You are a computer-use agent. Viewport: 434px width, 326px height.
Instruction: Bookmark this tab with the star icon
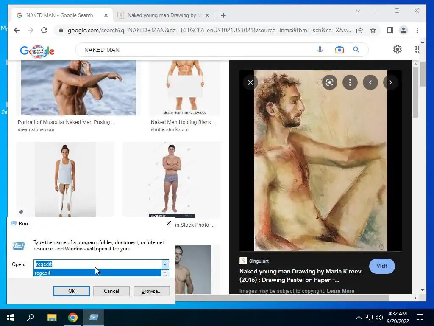click(x=373, y=30)
